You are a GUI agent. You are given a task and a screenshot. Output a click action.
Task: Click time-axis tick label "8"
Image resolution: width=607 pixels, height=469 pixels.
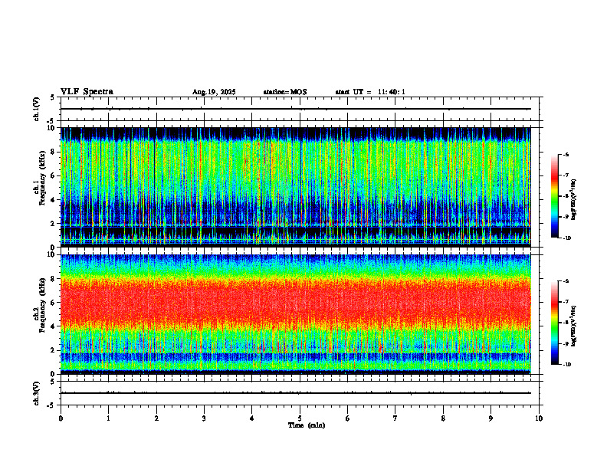point(443,418)
